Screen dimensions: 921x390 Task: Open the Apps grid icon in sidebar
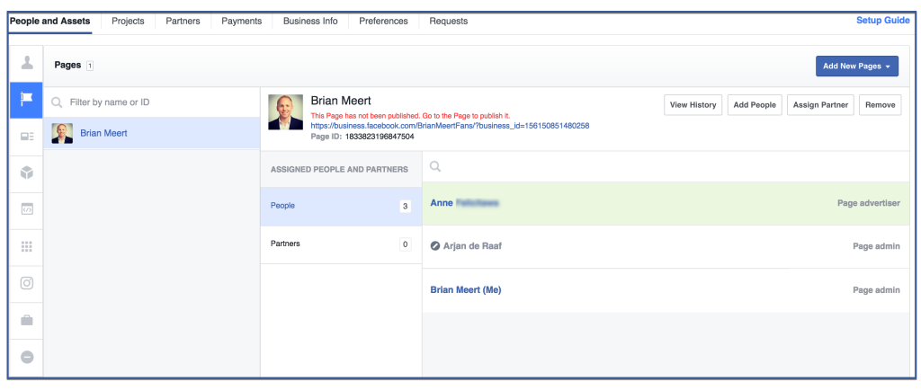point(26,247)
